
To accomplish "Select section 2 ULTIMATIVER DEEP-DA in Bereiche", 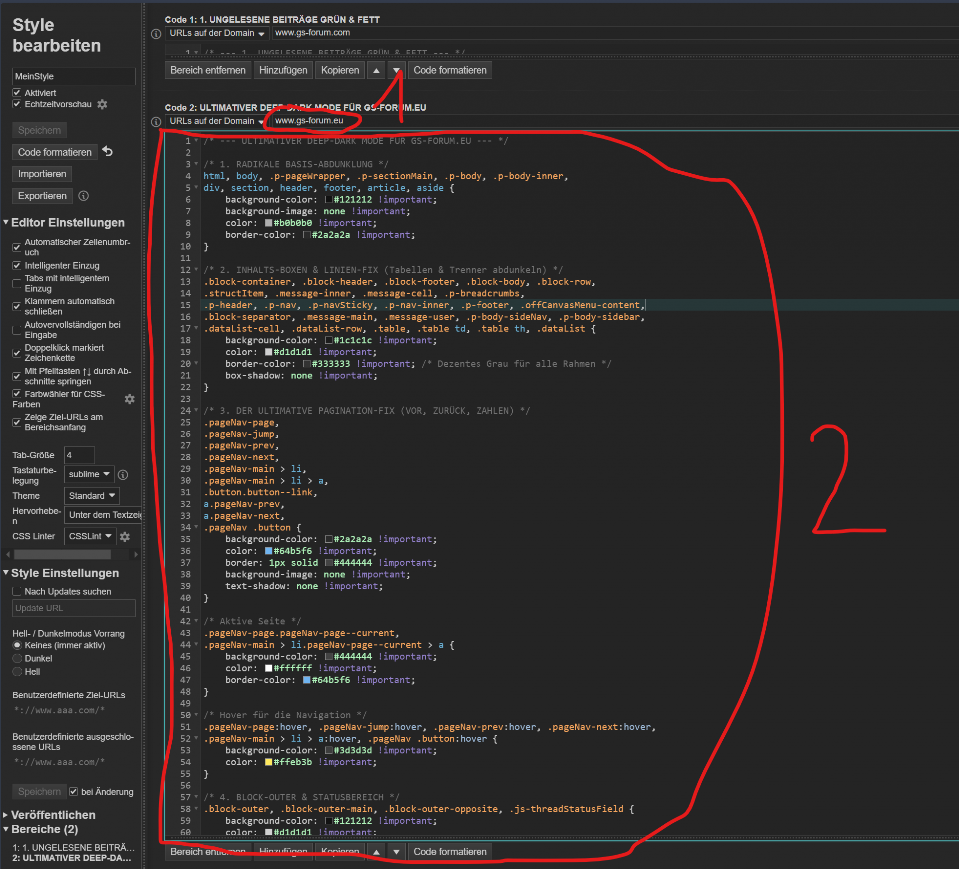I will 73,858.
